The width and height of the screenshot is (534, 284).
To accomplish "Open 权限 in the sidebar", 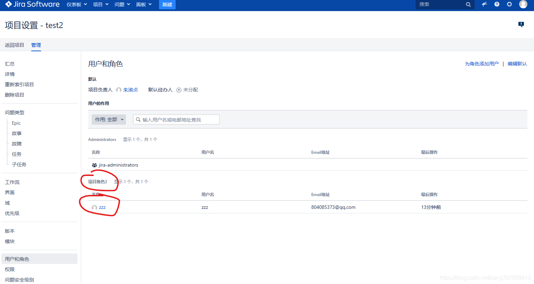I will point(10,269).
